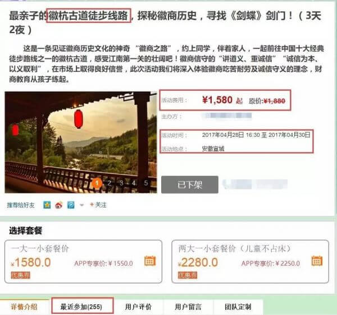Open the 用户评价 tab
This screenshot has height=315, width=337.
pyautogui.click(x=138, y=307)
